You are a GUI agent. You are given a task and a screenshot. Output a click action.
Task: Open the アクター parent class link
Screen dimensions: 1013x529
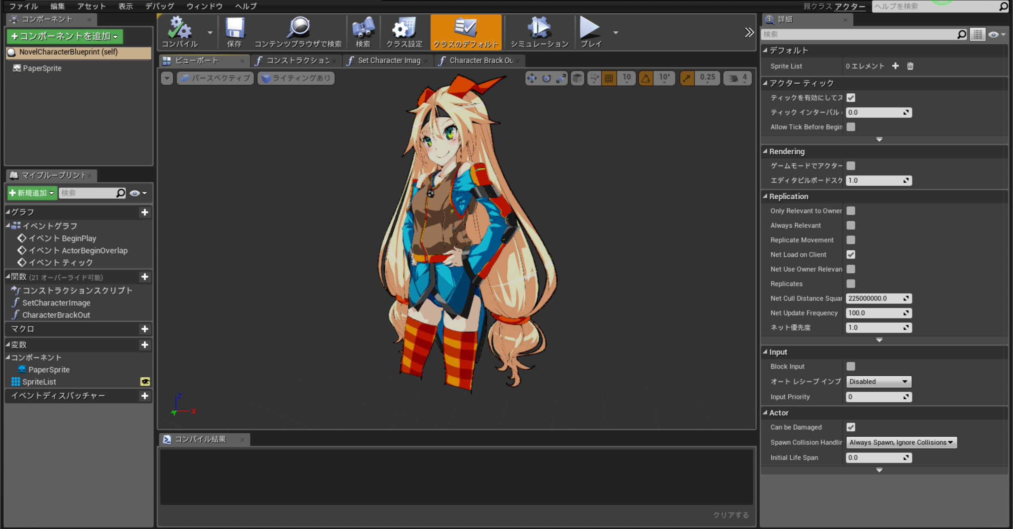(x=849, y=6)
